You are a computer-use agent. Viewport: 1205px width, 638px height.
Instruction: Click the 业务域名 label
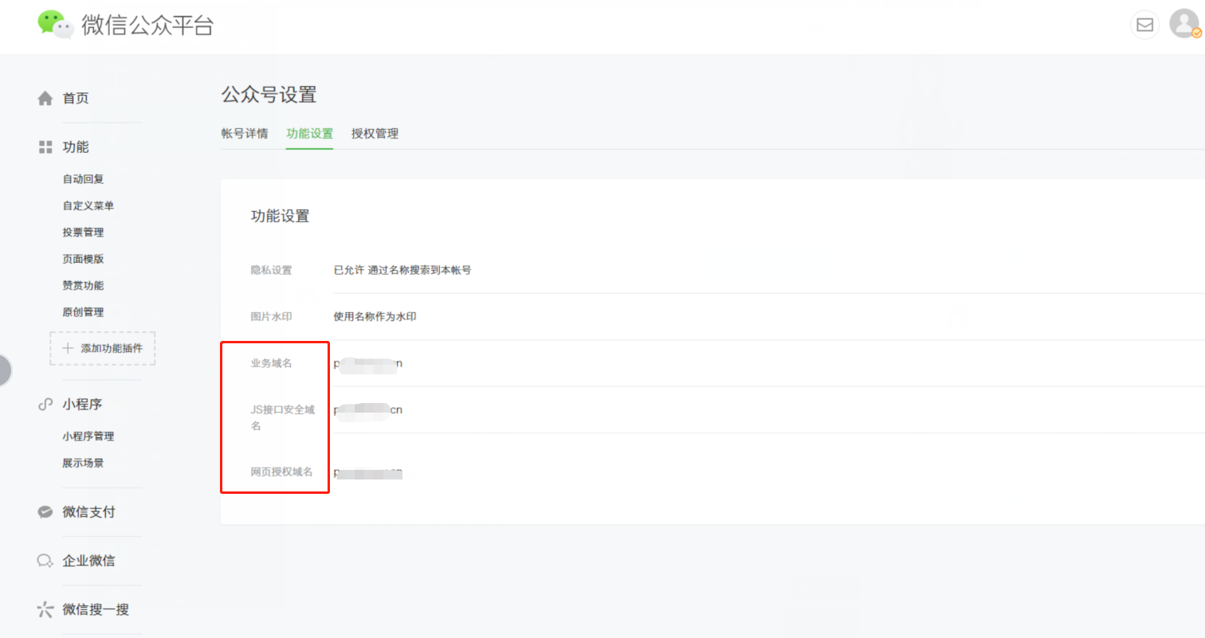tap(272, 363)
